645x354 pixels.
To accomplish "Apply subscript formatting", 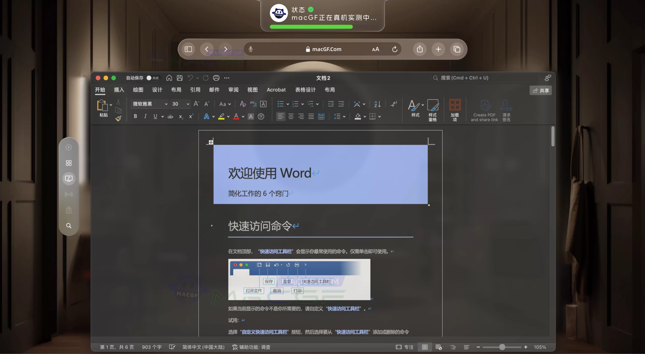I will click(180, 116).
